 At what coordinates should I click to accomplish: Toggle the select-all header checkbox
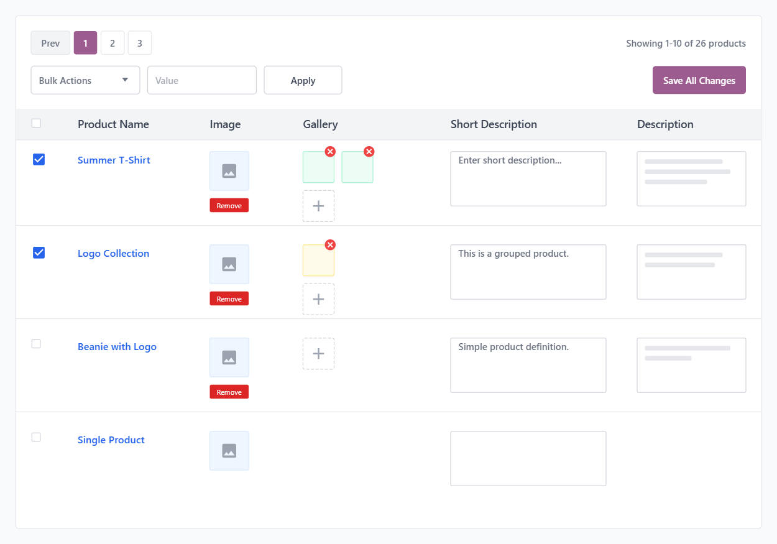[36, 123]
